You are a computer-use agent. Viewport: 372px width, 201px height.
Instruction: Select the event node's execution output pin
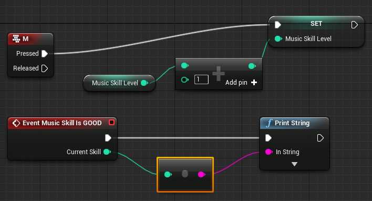click(x=108, y=138)
